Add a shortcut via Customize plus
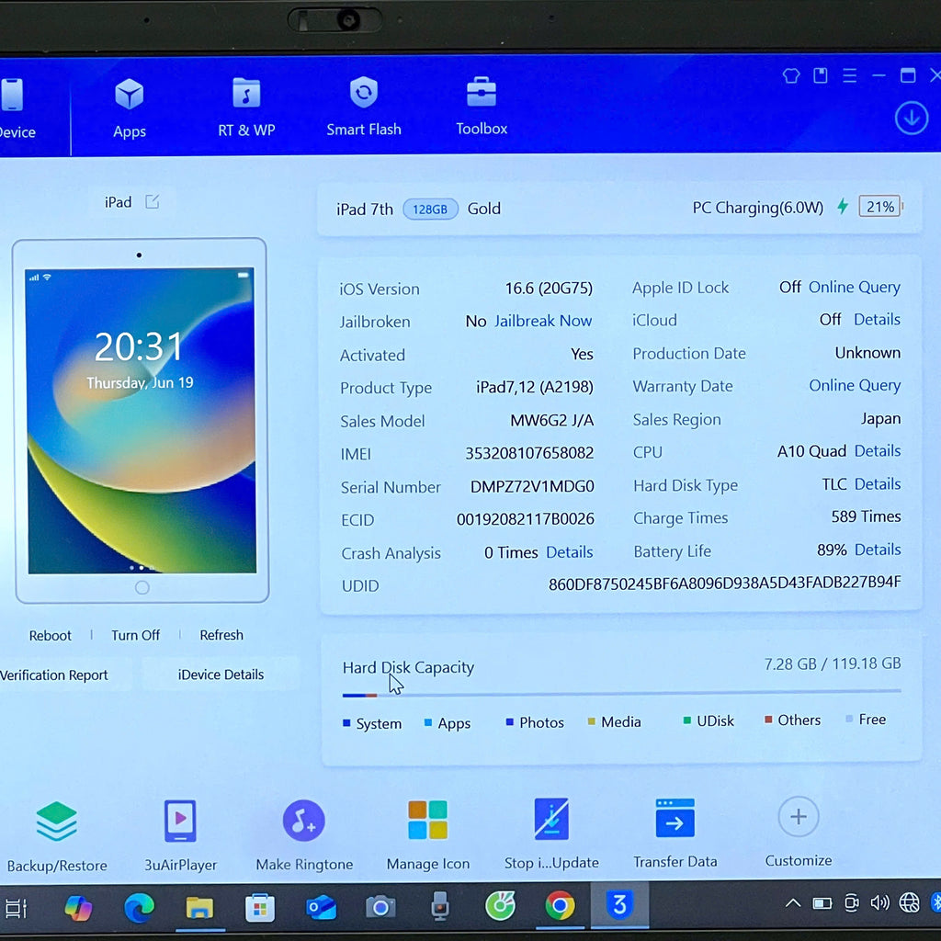This screenshot has width=941, height=941. (799, 816)
